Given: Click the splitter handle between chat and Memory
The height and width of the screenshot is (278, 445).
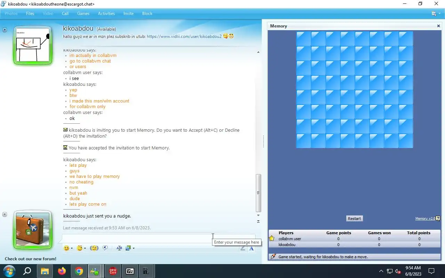Looking at the screenshot, I should coord(264,141).
